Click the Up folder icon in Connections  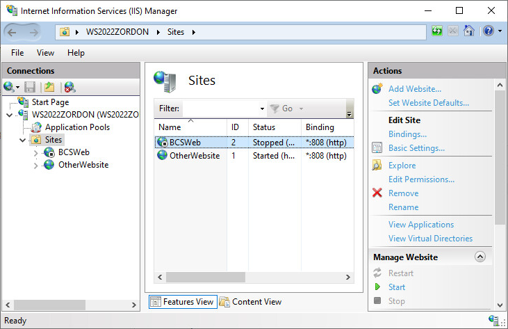pos(49,87)
